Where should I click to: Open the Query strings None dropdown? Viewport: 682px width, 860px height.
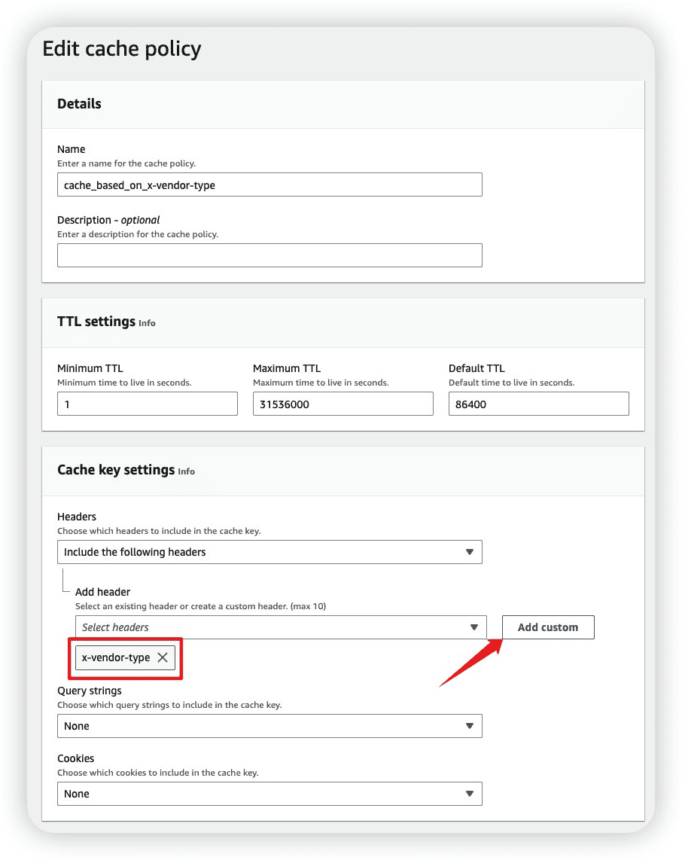click(269, 726)
